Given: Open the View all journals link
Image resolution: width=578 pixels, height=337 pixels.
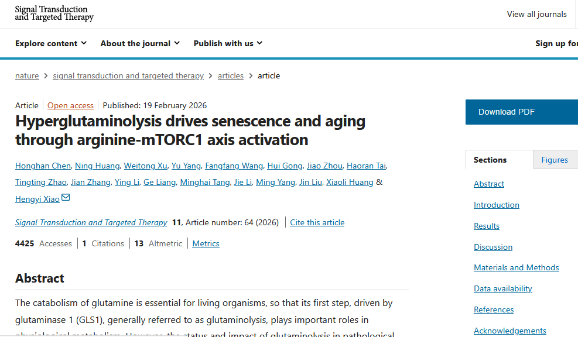Looking at the screenshot, I should coord(536,14).
